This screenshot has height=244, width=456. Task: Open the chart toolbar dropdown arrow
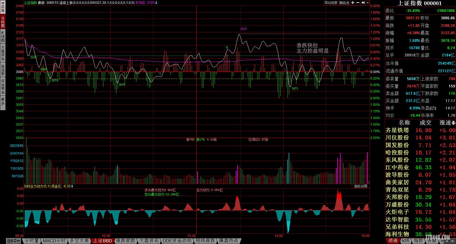368,3
